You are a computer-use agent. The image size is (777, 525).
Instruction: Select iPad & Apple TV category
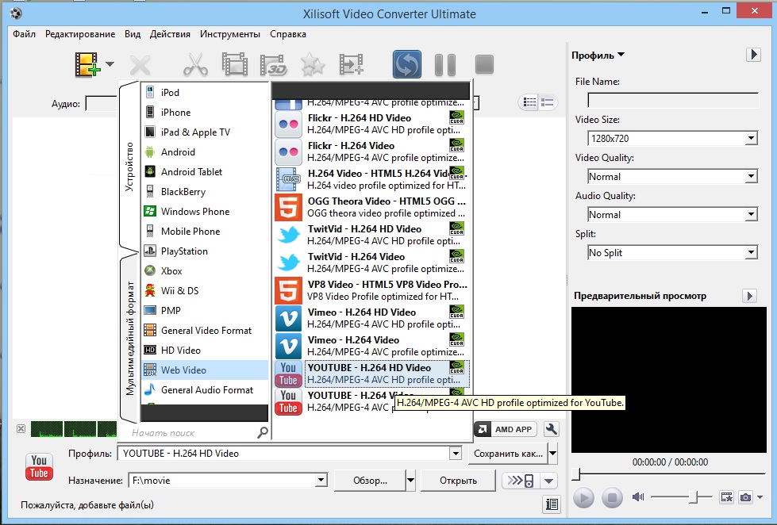[205, 132]
